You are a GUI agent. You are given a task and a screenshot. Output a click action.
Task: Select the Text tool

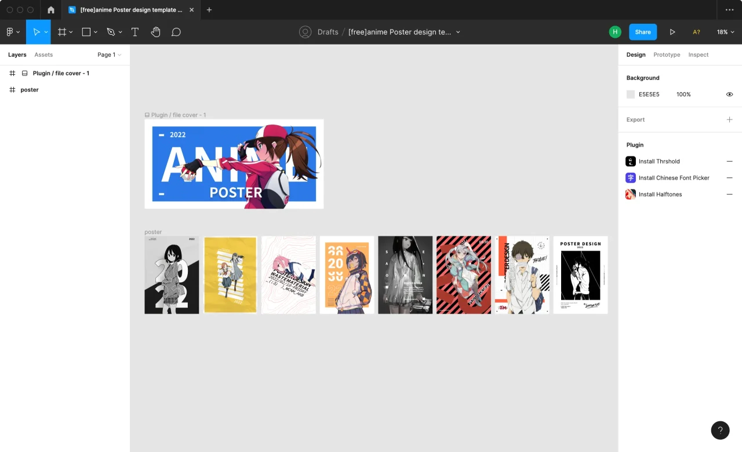[135, 32]
